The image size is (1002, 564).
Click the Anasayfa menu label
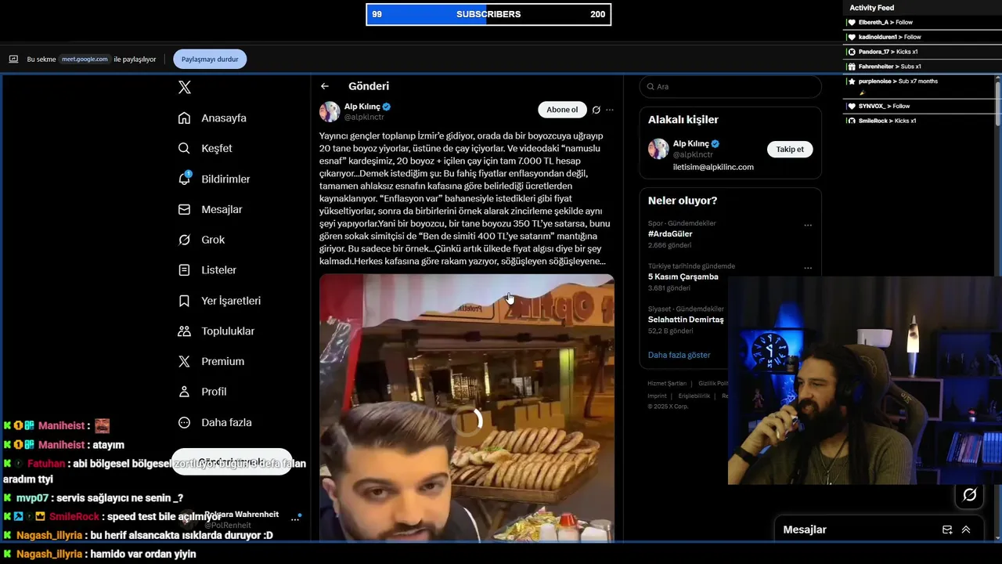pyautogui.click(x=224, y=118)
